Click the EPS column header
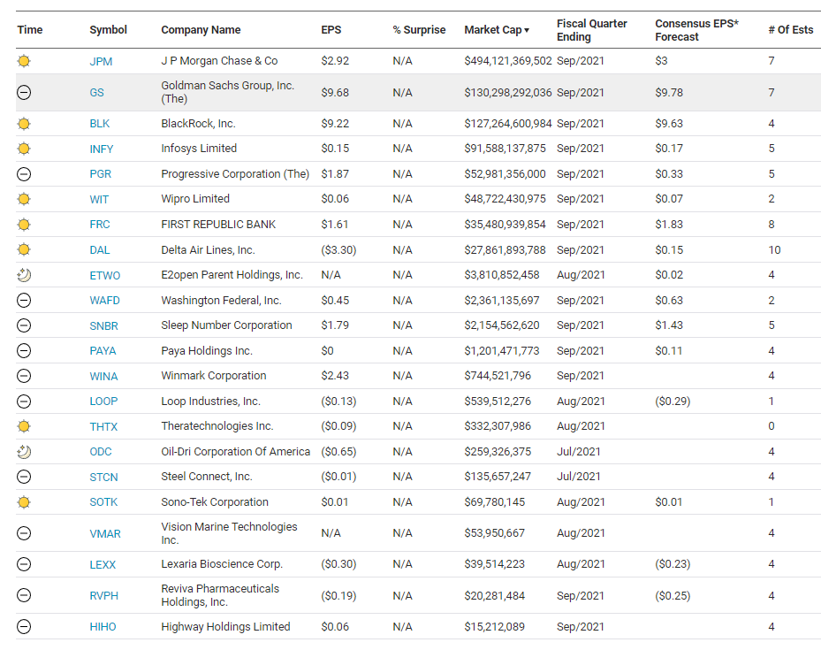The width and height of the screenshot is (821, 650). [331, 30]
